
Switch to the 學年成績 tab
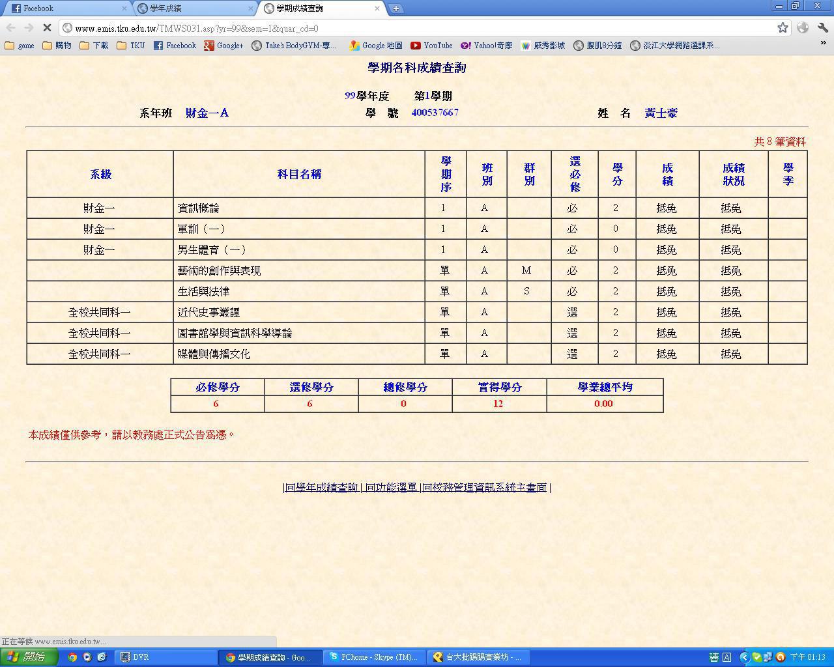coord(195,8)
